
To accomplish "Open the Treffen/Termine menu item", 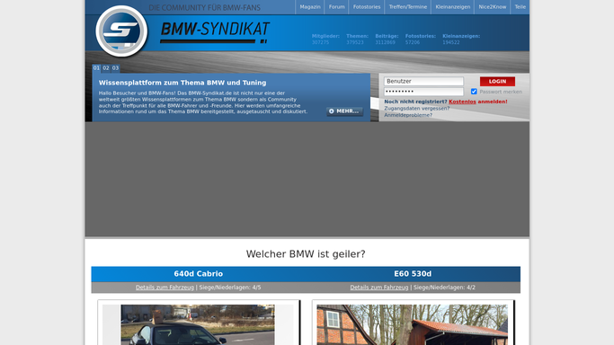I will (x=407, y=7).
